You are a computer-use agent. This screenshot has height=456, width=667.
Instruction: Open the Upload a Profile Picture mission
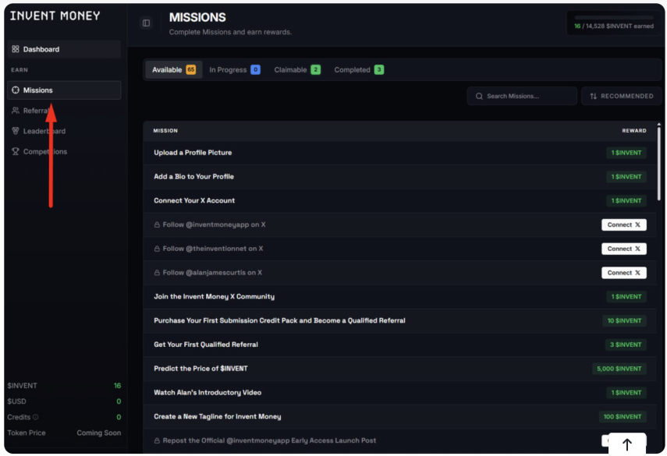[193, 153]
